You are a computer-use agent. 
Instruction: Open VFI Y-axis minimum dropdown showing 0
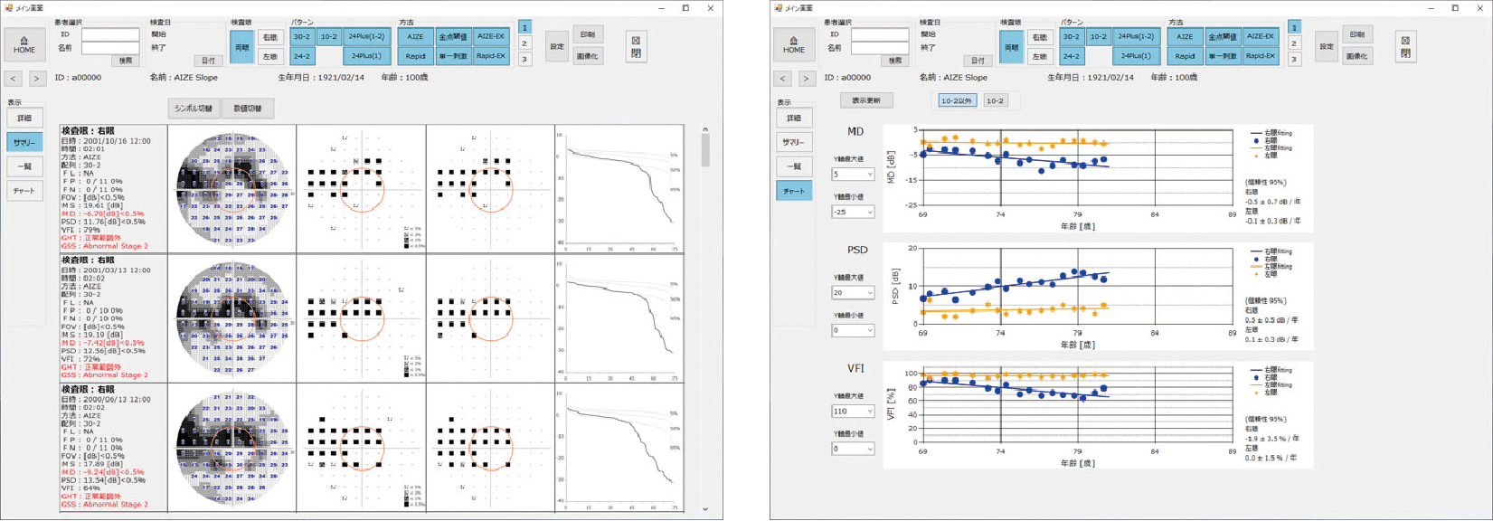point(853,450)
